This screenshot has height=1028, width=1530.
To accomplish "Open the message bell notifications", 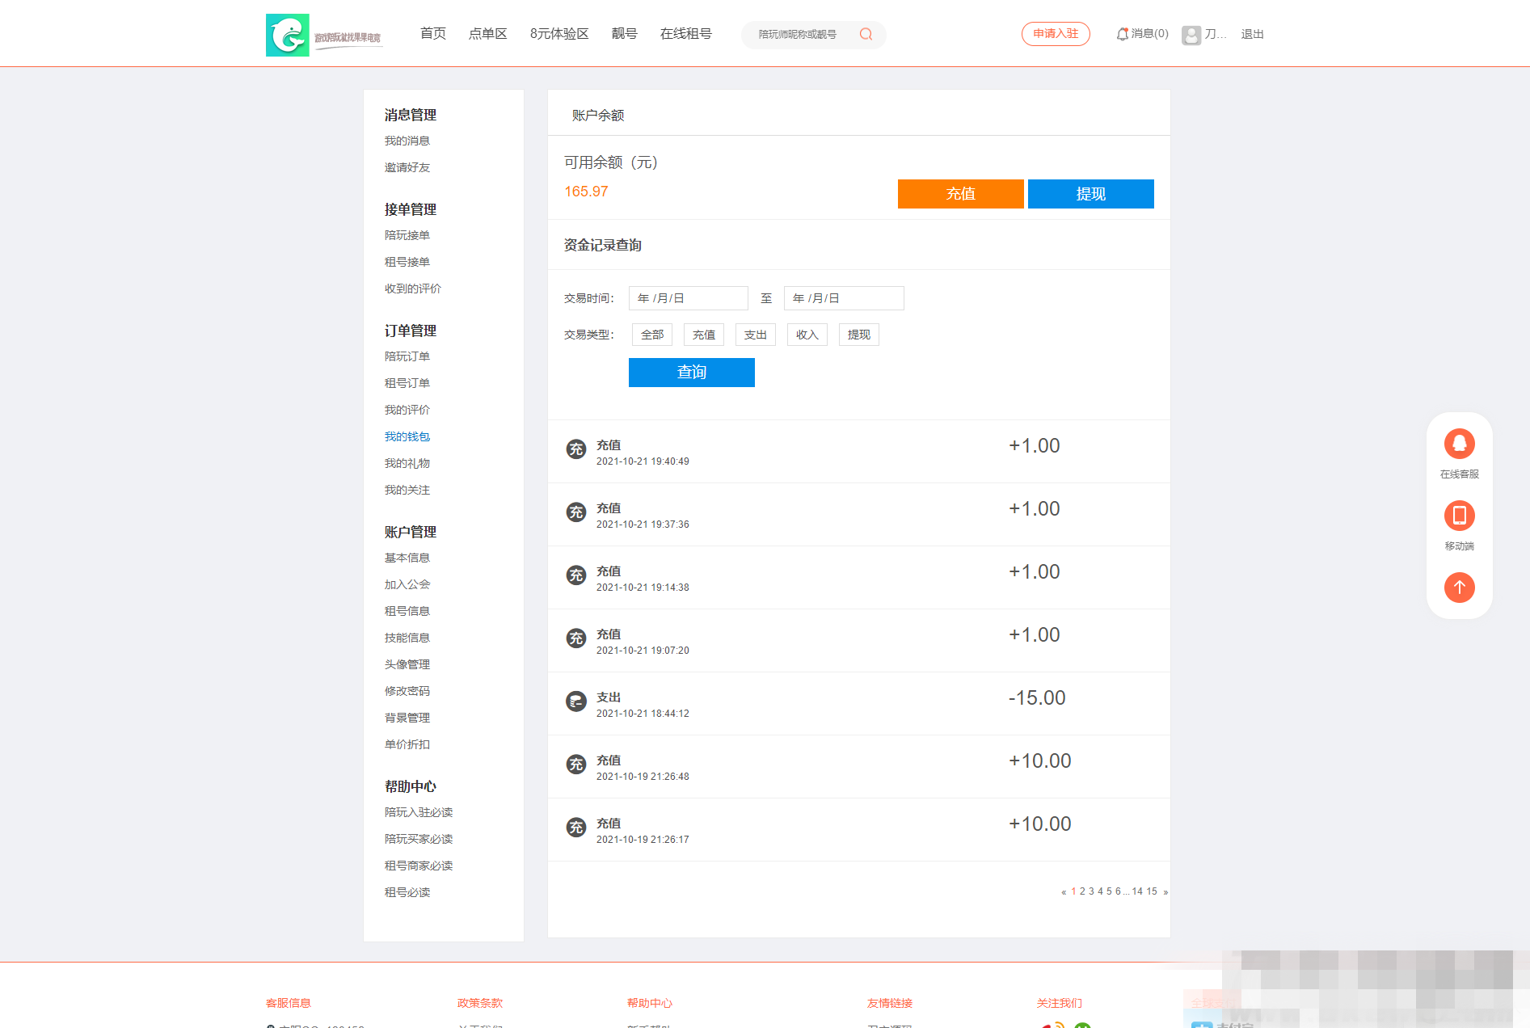I will pyautogui.click(x=1122, y=34).
